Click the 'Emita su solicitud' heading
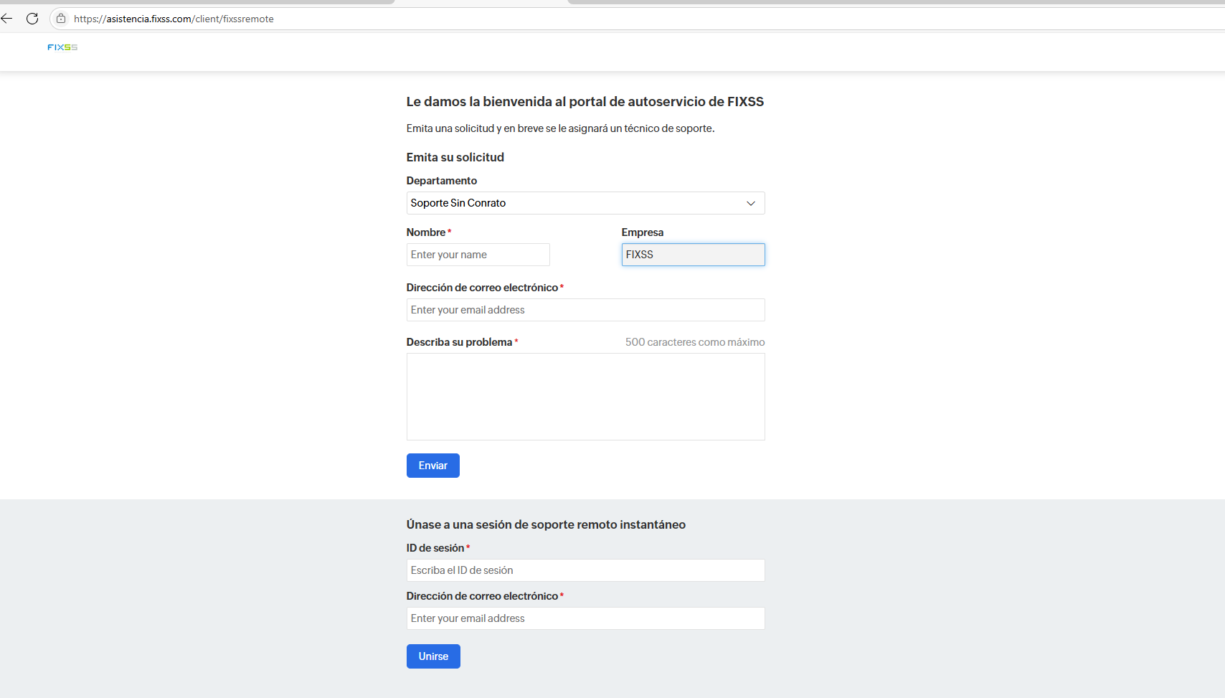 [455, 157]
